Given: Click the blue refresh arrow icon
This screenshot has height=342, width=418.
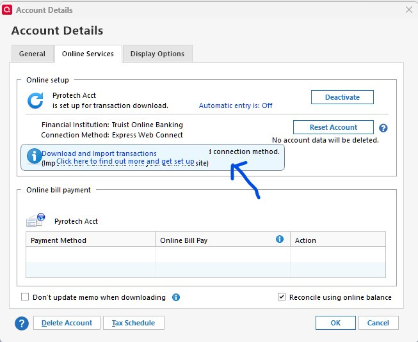Looking at the screenshot, I should pos(35,100).
